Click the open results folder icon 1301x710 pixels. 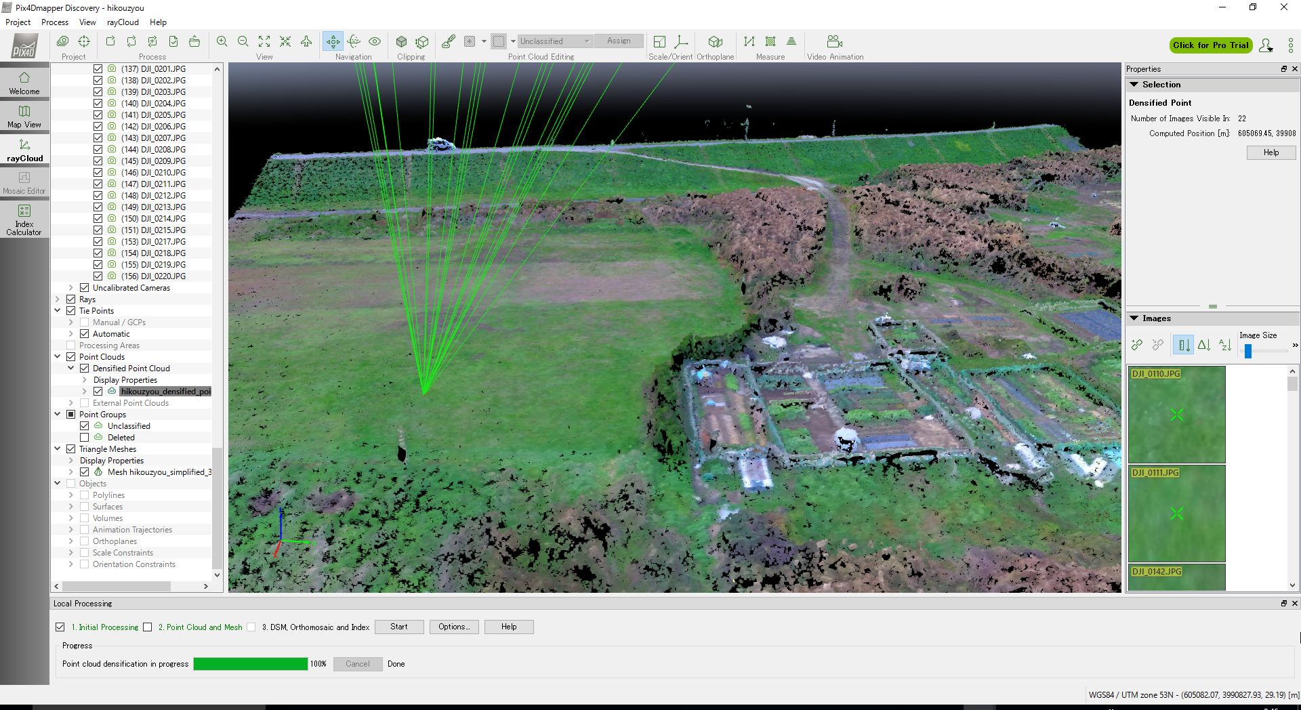[x=194, y=41]
